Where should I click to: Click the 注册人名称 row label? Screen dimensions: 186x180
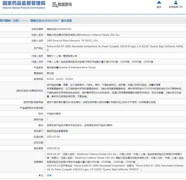37,35
